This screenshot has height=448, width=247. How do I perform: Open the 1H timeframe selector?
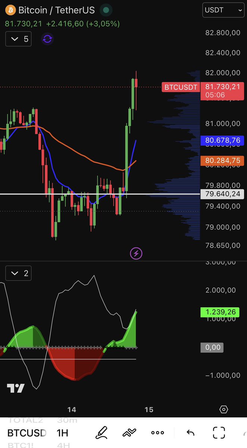[62, 433]
